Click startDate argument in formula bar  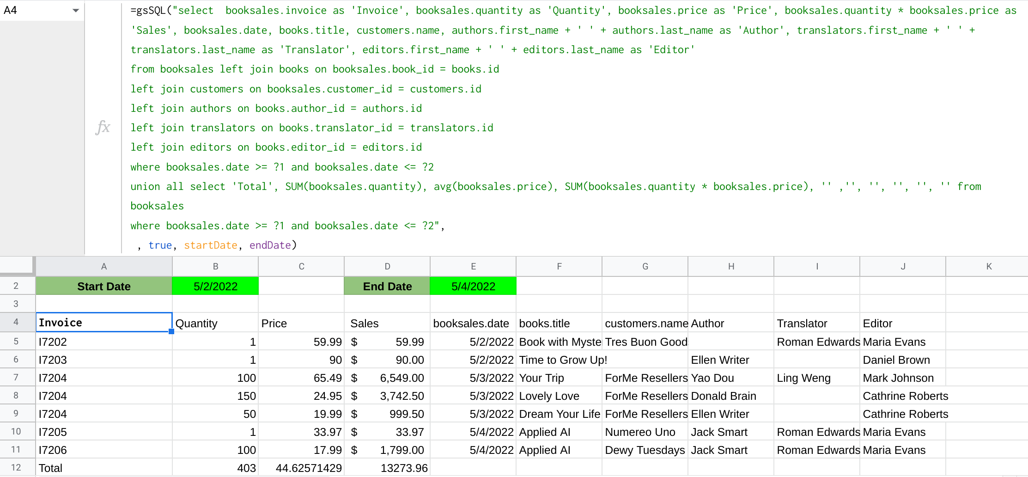point(211,245)
